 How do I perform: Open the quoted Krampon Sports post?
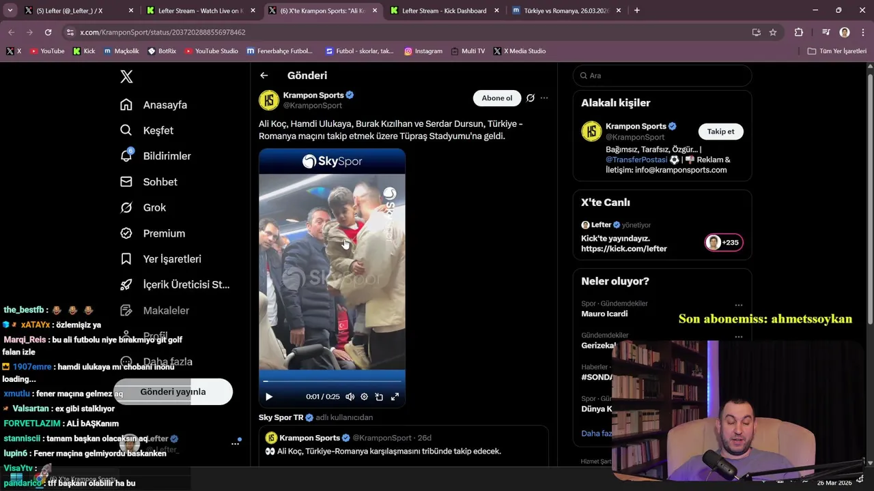(404, 447)
